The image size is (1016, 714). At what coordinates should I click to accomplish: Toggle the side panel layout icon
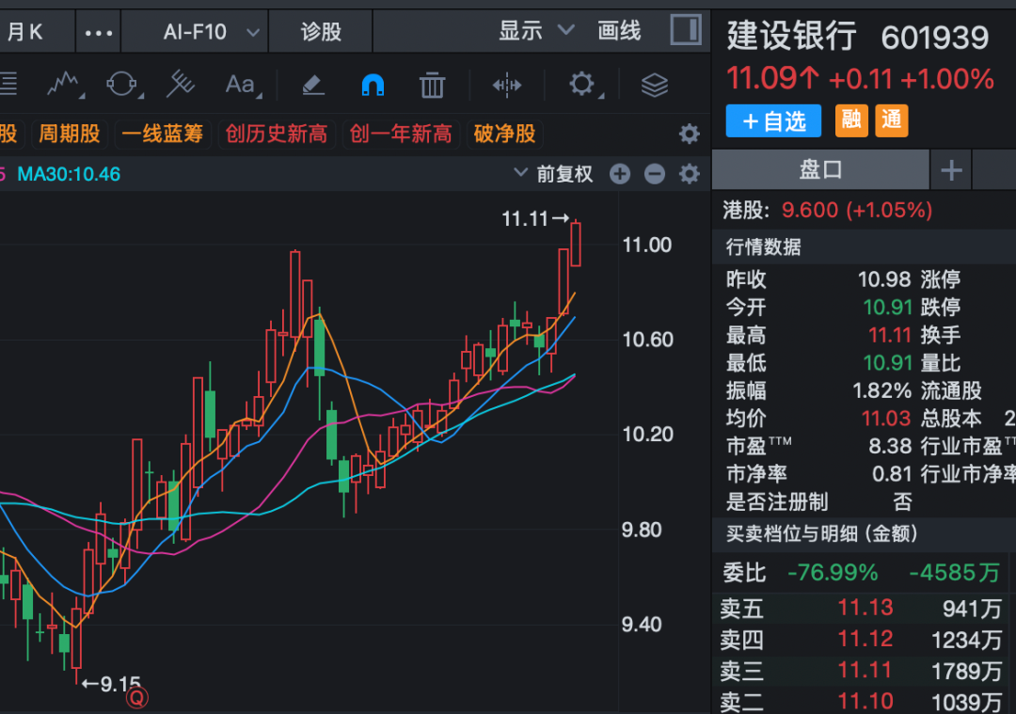[x=686, y=30]
